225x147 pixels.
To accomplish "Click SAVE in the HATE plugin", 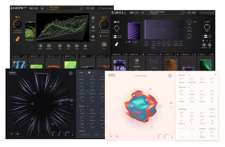I will (88, 8).
